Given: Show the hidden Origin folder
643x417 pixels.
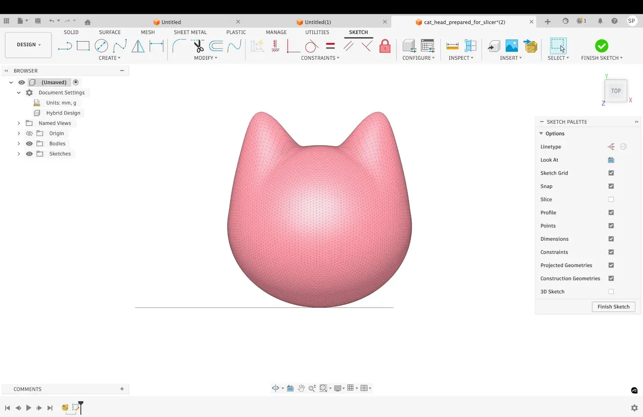Looking at the screenshot, I should coord(29,134).
